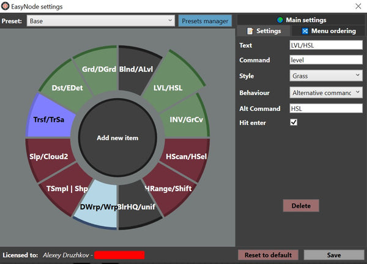Click in the Alt Command input field

[325, 108]
